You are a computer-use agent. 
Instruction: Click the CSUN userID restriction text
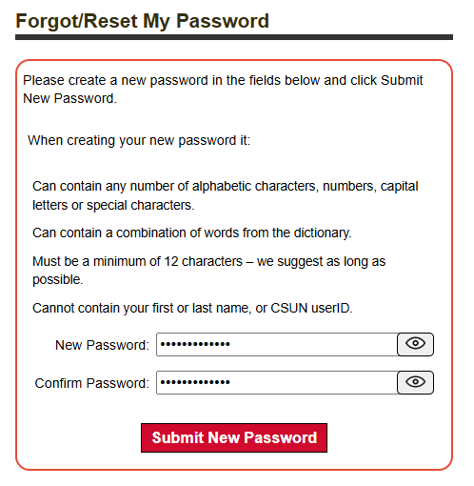192,308
